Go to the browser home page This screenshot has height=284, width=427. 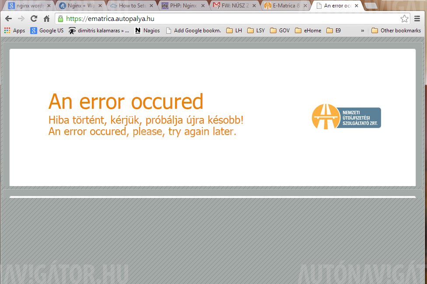tap(46, 19)
